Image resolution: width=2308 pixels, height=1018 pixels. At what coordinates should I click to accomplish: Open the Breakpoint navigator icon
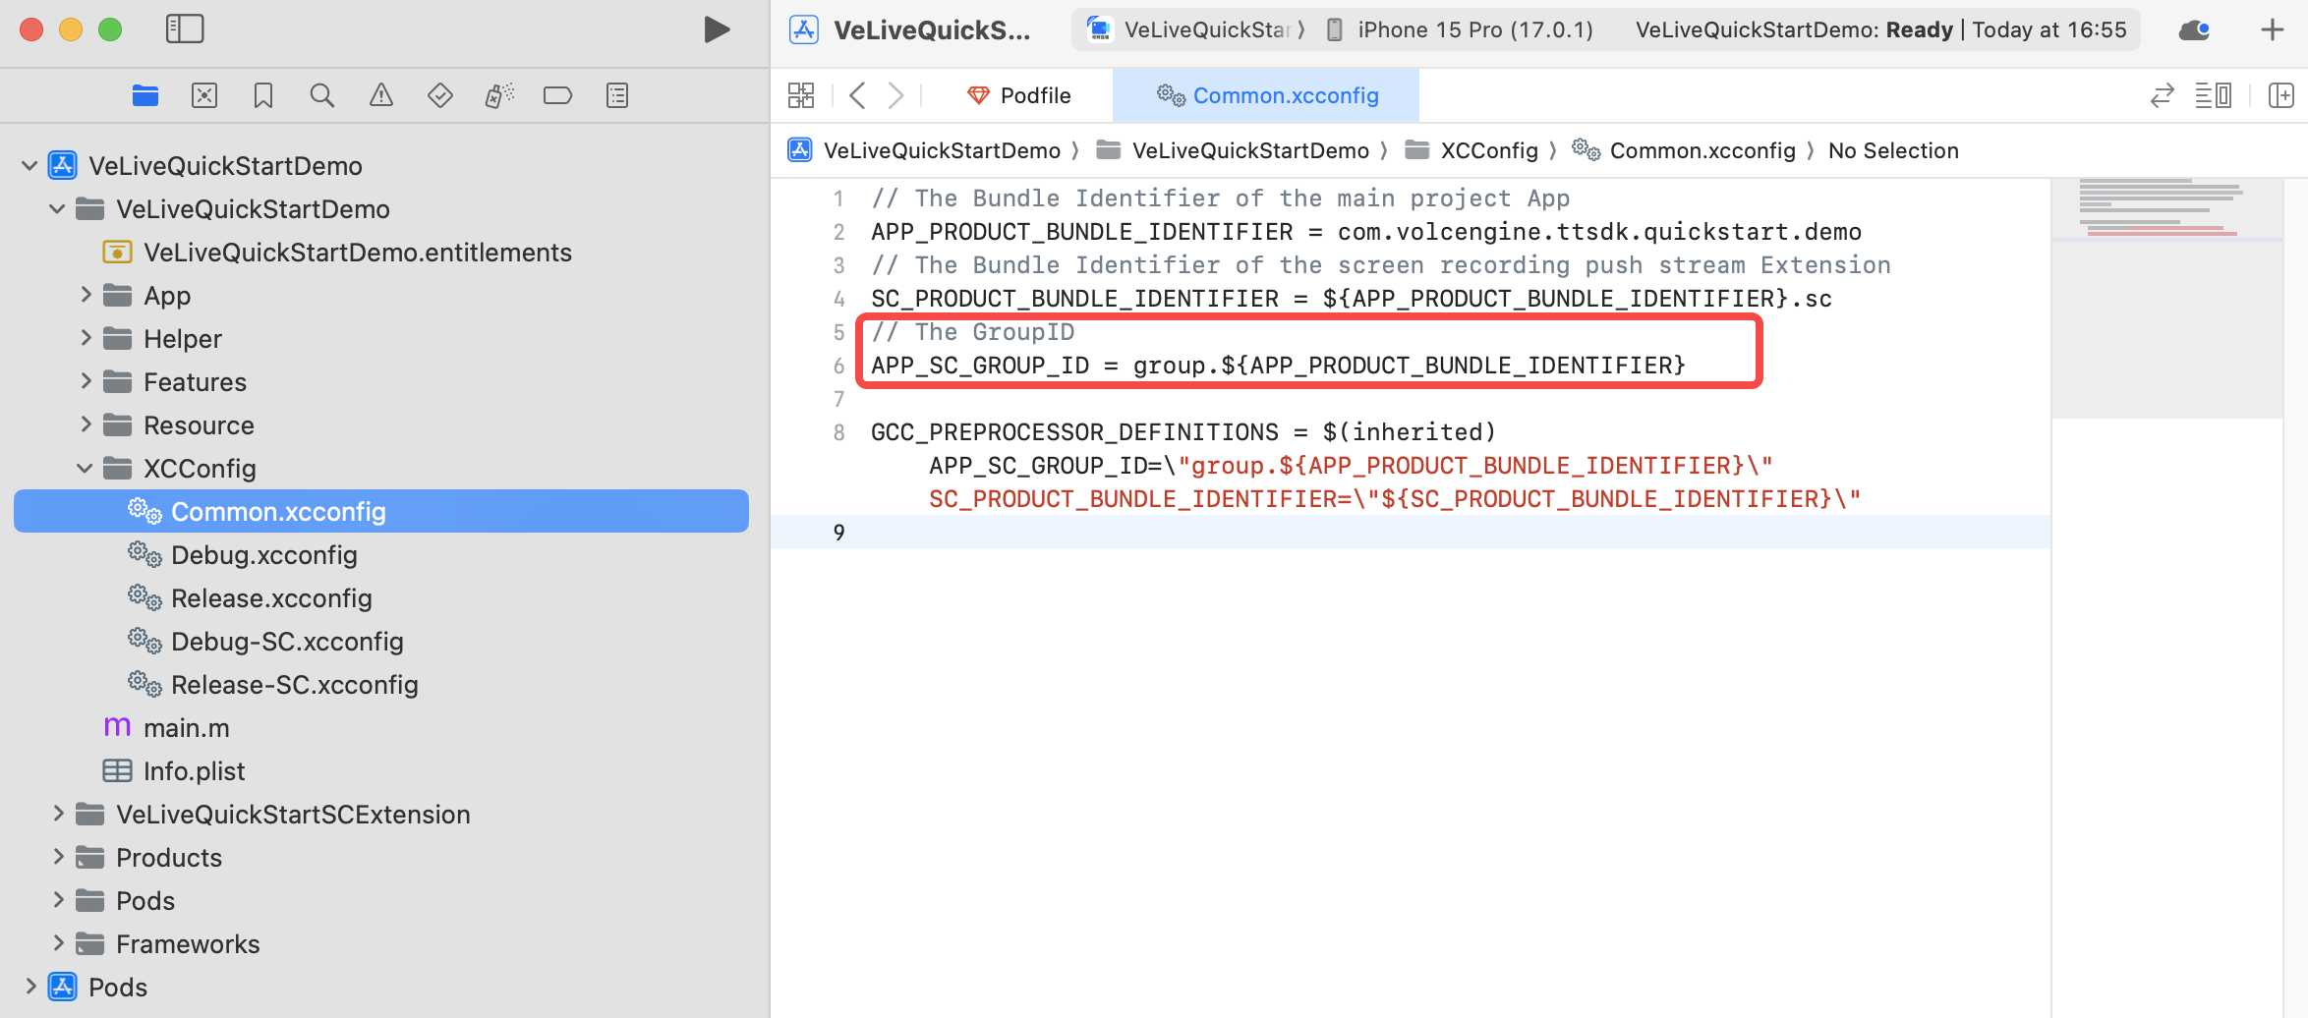[x=557, y=95]
